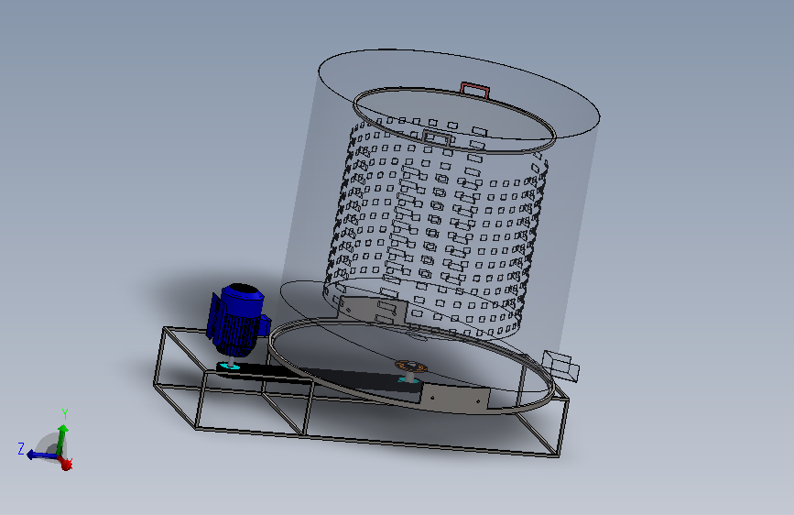
Task: Select the grey bracket plate with two holes
Action: coord(454,396)
